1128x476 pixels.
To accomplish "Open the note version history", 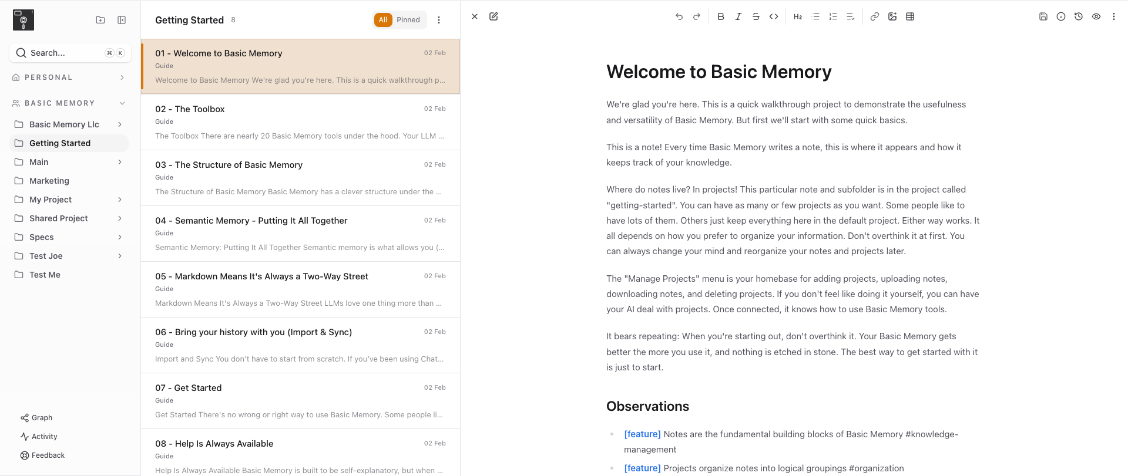I will tap(1079, 16).
